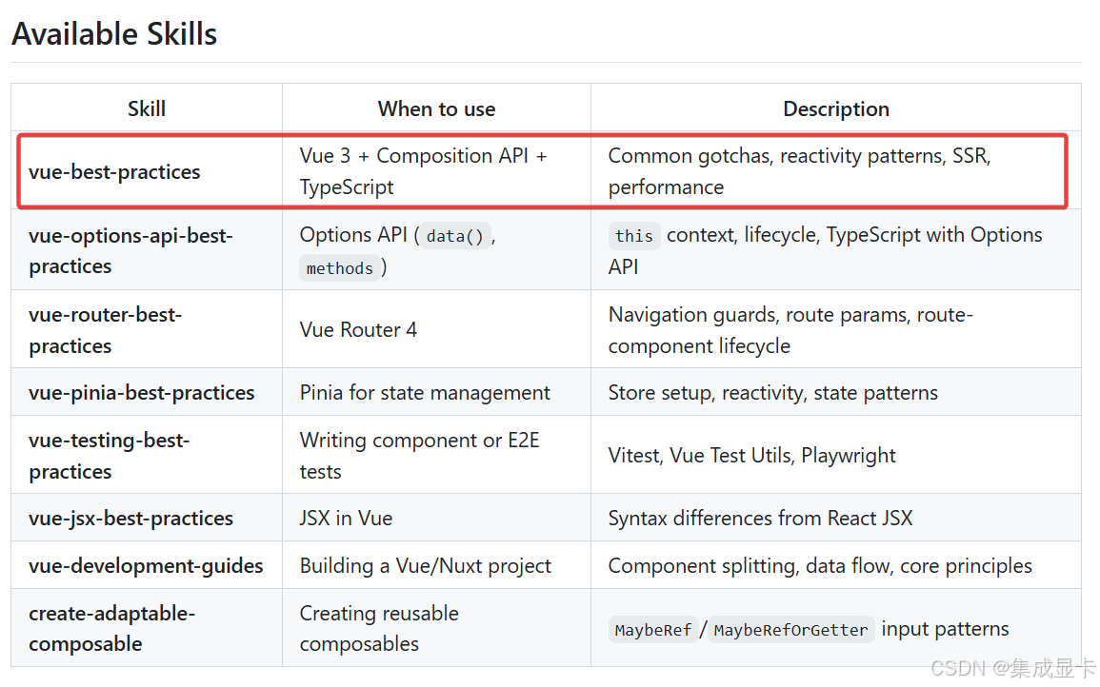
Task: Open the vue-testing-best-practices skill
Action: (x=109, y=456)
